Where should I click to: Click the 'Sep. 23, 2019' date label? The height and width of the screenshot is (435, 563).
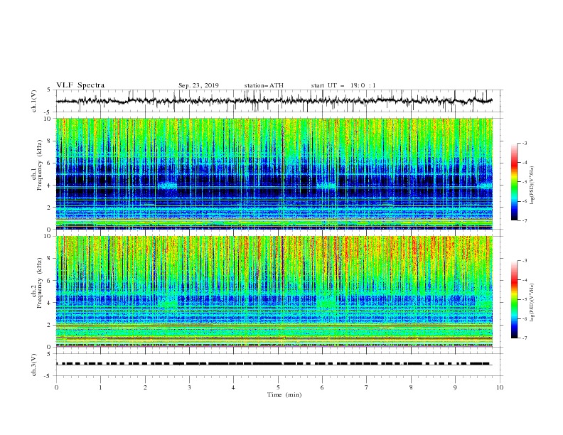(198, 85)
